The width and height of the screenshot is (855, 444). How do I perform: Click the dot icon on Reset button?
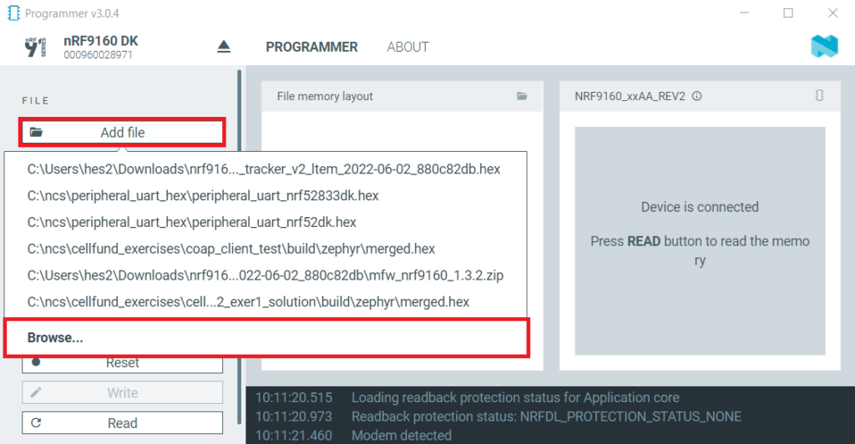[x=36, y=361]
